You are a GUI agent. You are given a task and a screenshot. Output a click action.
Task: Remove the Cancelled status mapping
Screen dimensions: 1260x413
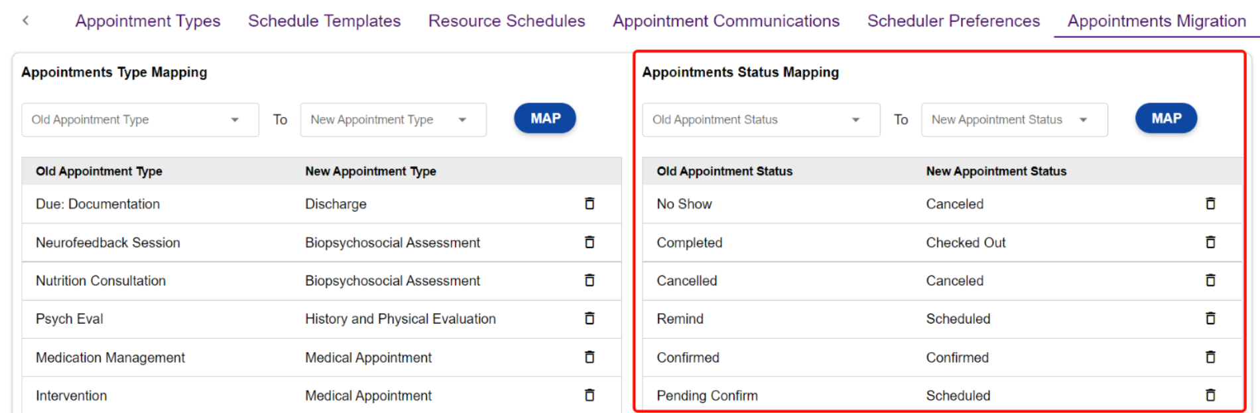(x=1210, y=281)
